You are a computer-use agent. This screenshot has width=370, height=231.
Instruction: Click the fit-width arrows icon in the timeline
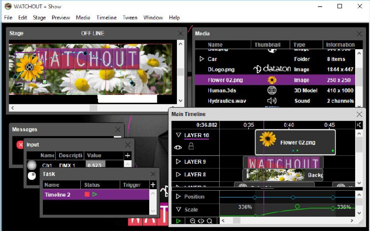201,221
